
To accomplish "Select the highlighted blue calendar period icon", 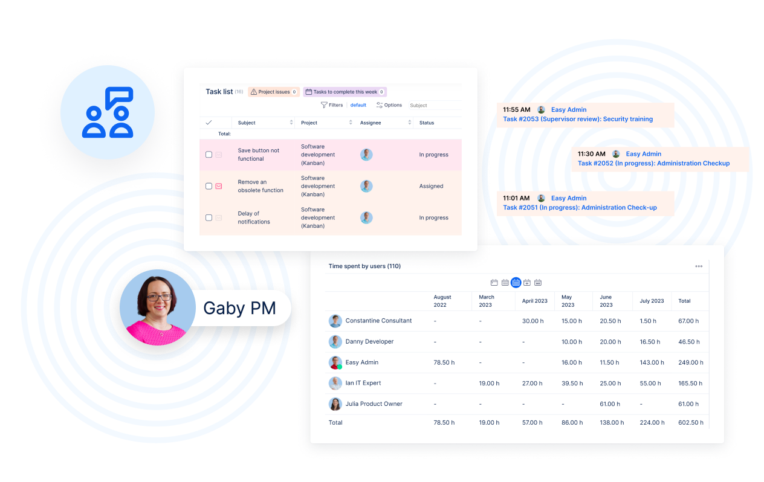I will pos(516,283).
